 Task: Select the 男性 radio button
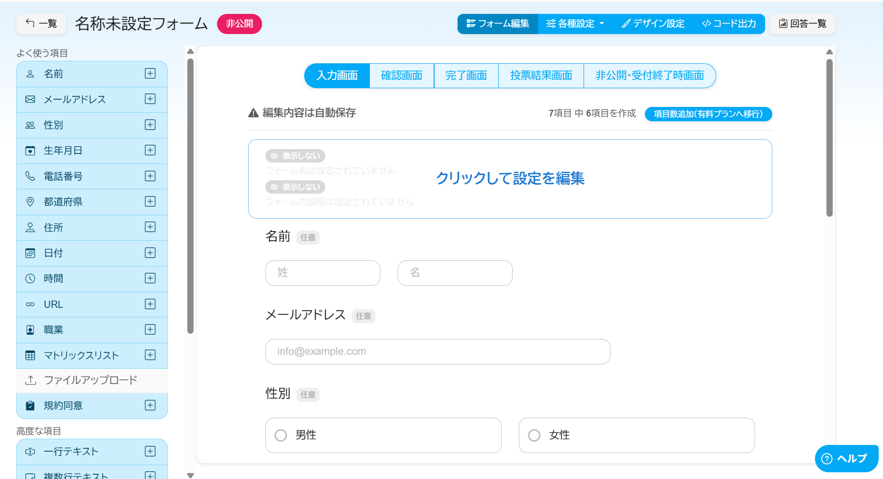[x=281, y=435]
